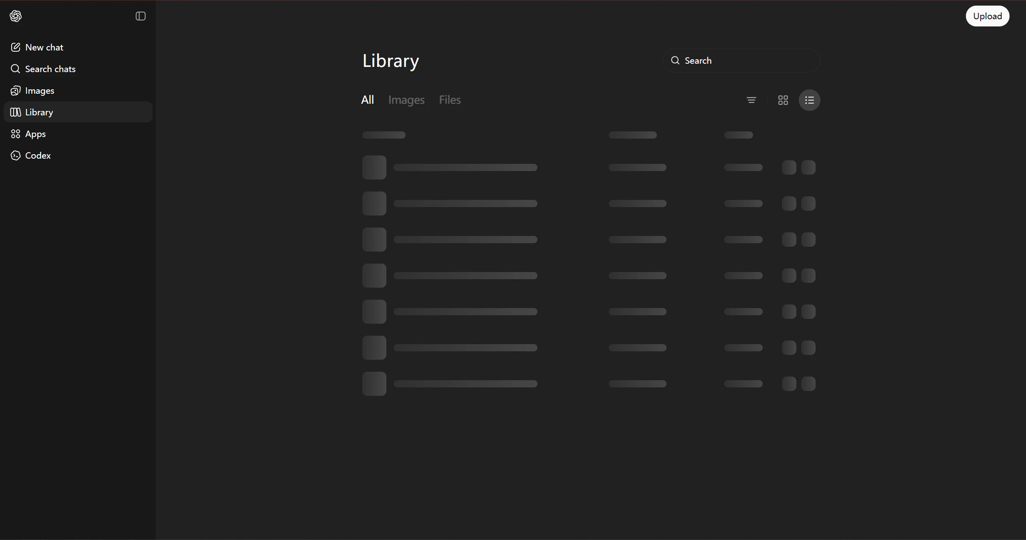Viewport: 1026px width, 540px height.
Task: Click the magnifier icon in the search box
Action: click(675, 60)
